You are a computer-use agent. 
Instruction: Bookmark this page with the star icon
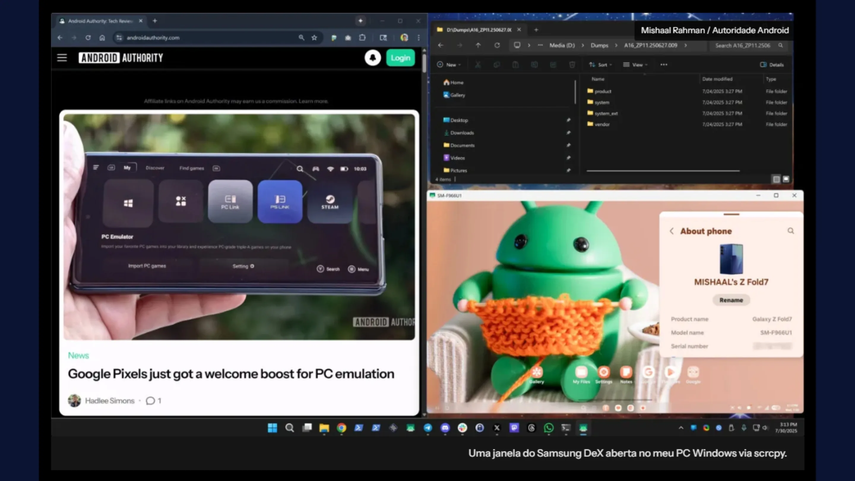314,38
